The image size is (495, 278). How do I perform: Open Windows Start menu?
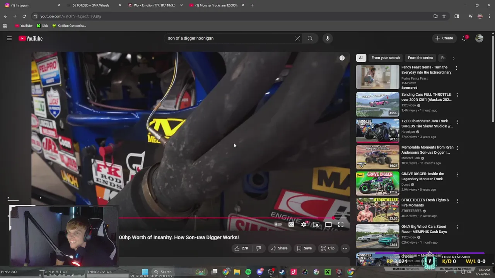click(x=145, y=272)
